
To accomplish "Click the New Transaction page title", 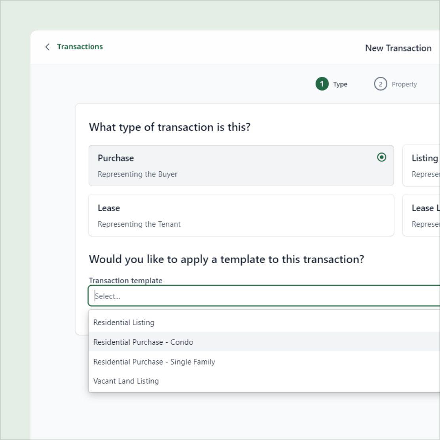I will (398, 48).
